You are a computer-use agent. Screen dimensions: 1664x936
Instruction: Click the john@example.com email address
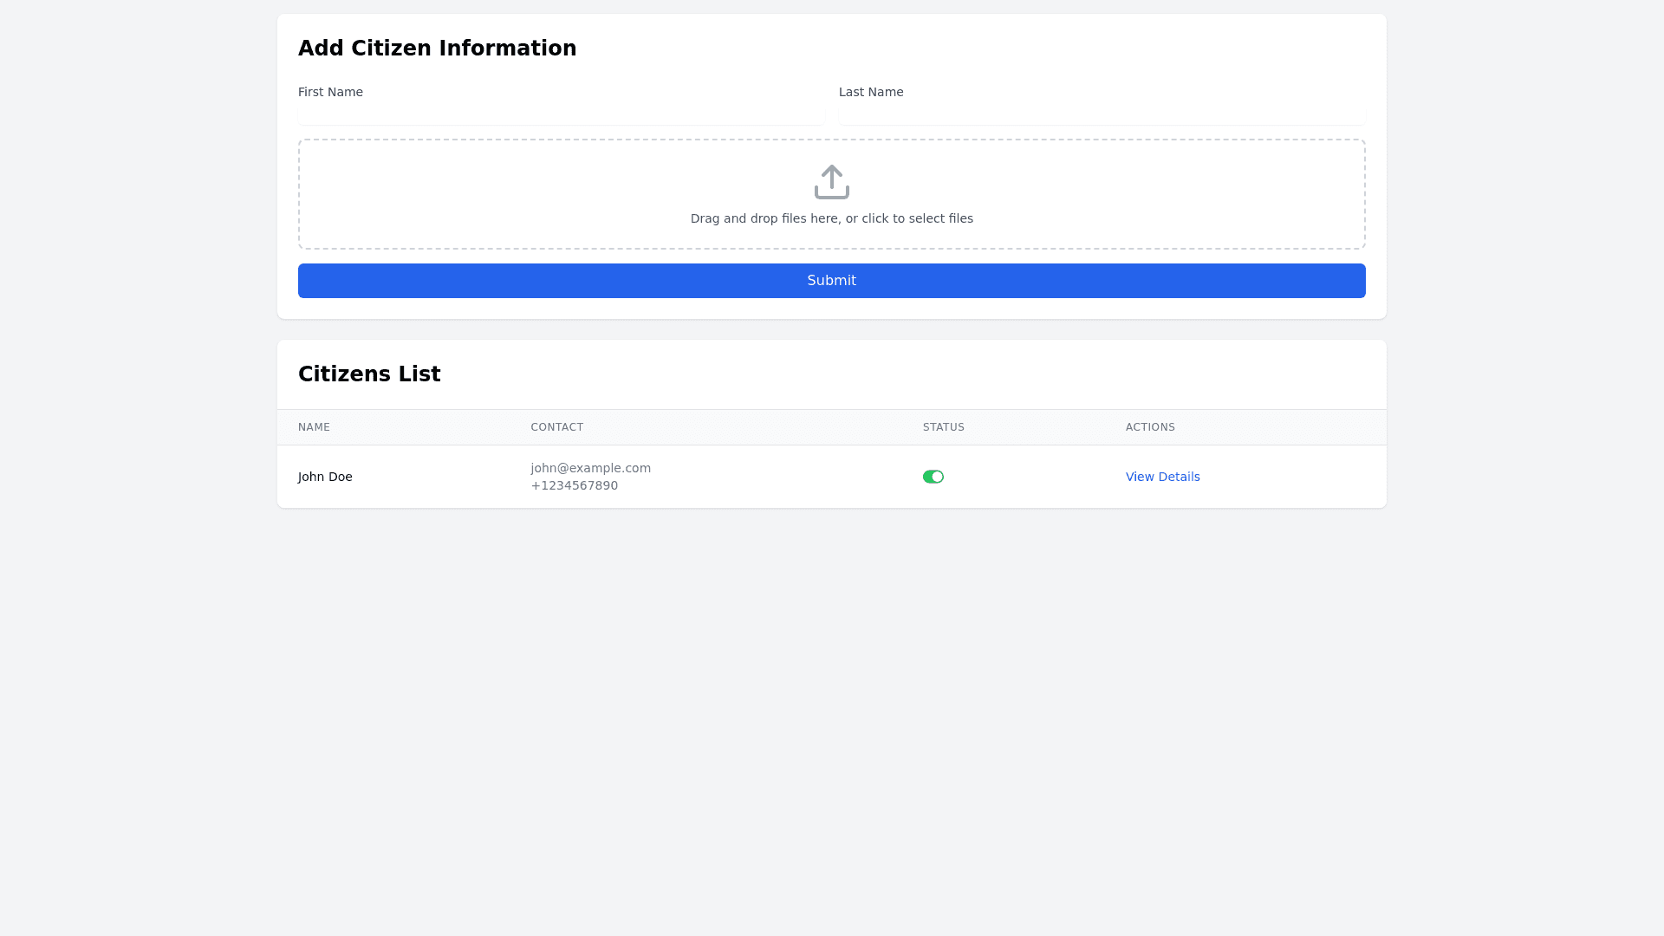[590, 468]
